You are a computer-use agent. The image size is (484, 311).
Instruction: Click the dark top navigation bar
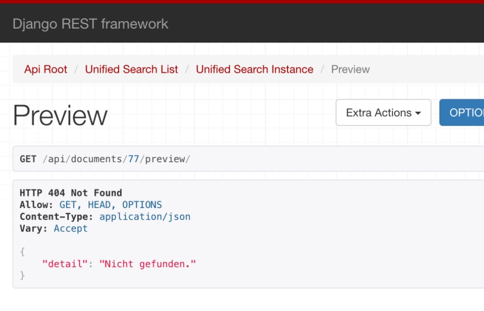point(242,23)
